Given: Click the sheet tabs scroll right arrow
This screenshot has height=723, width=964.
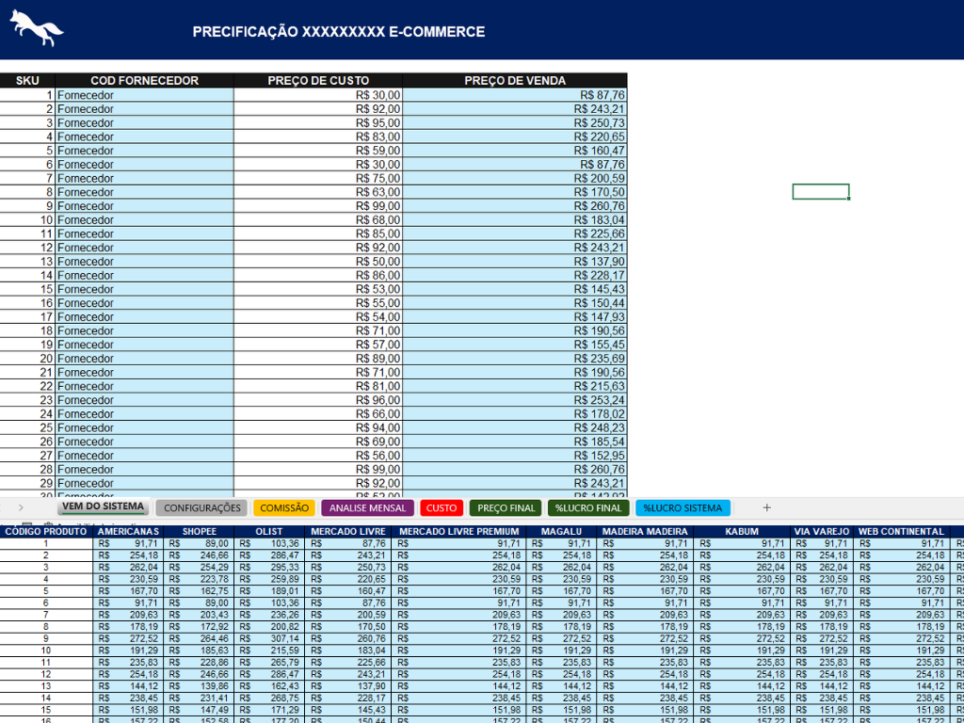Looking at the screenshot, I should 21,507.
